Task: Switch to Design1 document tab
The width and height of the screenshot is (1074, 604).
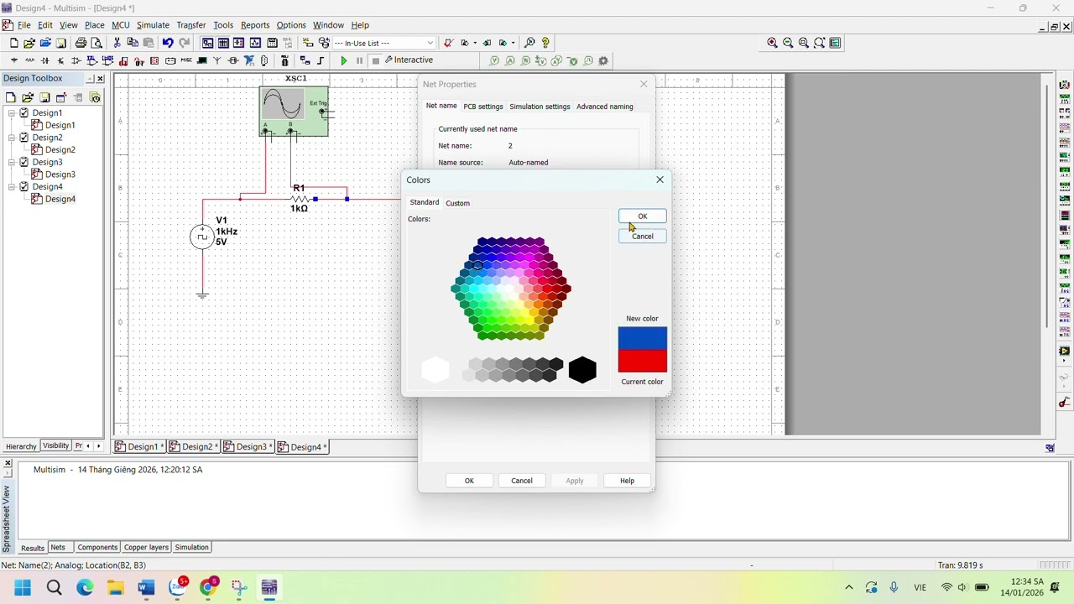Action: point(139,447)
